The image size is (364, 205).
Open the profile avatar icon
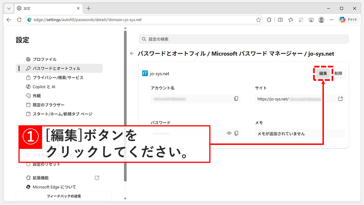coord(321,20)
